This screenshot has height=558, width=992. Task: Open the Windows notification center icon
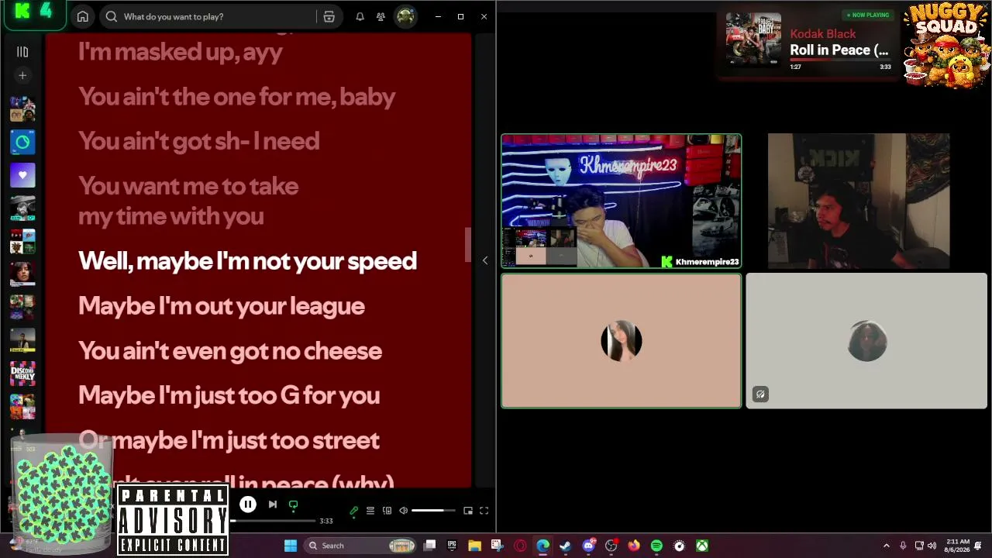point(979,546)
